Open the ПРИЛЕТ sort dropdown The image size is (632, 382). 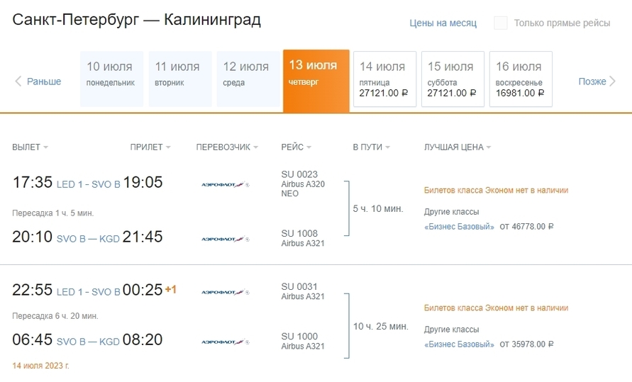click(x=150, y=147)
